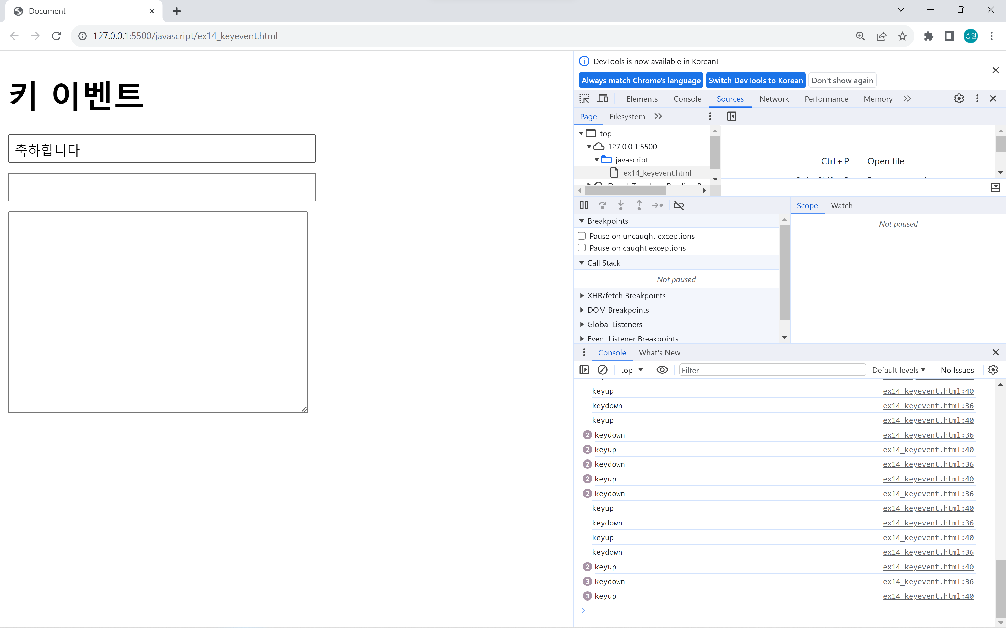
Task: Open the Watch tab
Action: (x=841, y=206)
